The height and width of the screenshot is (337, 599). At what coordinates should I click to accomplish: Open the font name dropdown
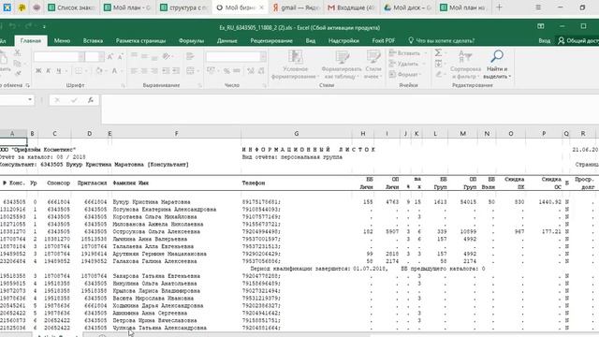click(81, 57)
